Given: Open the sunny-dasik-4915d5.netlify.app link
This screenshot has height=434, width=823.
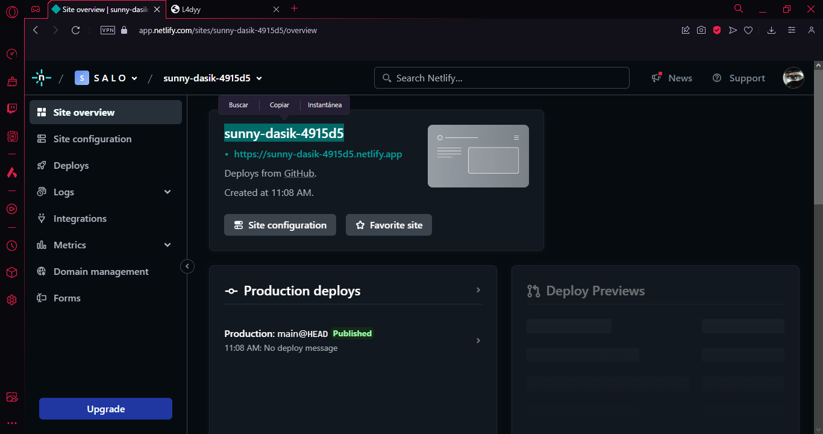Looking at the screenshot, I should [x=318, y=154].
